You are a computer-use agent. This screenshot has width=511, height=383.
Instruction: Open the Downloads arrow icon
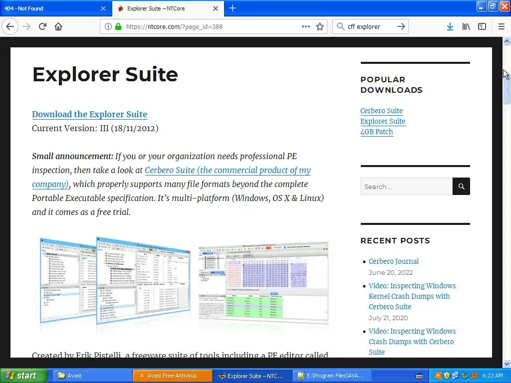point(450,26)
